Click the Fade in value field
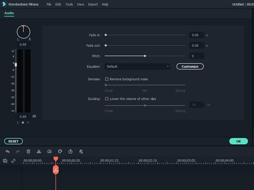Viewport: 254px width, 190px height. click(x=197, y=35)
